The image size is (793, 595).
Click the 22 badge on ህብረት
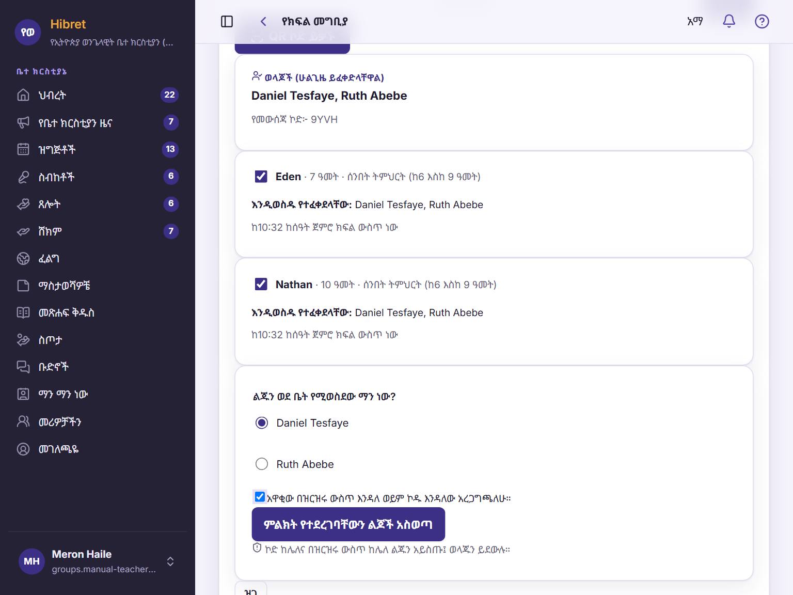pos(170,95)
